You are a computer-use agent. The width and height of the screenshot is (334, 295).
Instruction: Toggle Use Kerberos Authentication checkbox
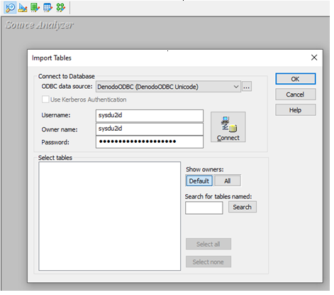pos(45,100)
